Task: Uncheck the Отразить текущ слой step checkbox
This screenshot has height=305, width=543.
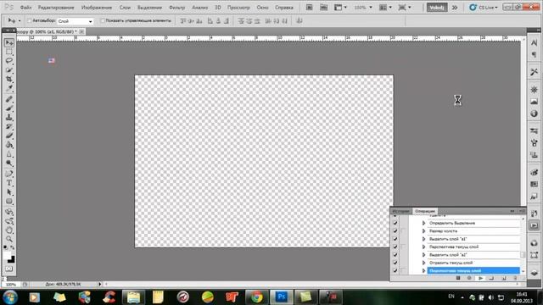Action: tap(395, 263)
